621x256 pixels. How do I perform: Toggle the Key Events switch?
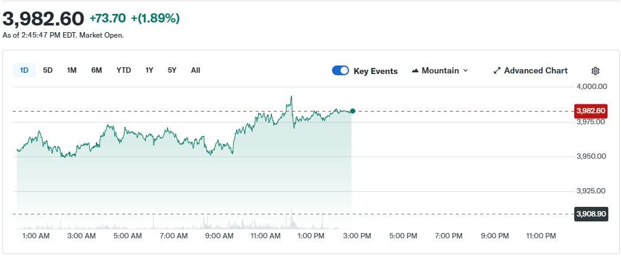(341, 71)
